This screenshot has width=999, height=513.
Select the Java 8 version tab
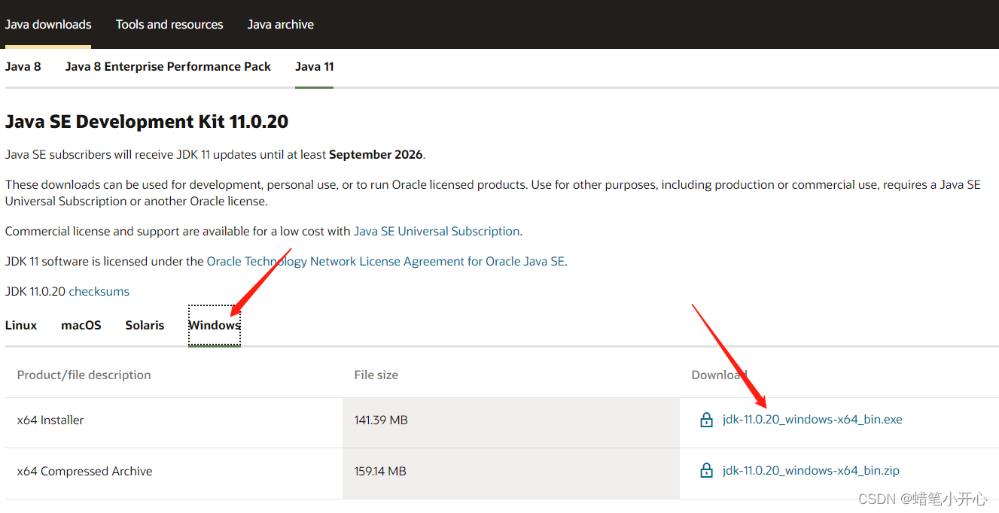point(23,67)
